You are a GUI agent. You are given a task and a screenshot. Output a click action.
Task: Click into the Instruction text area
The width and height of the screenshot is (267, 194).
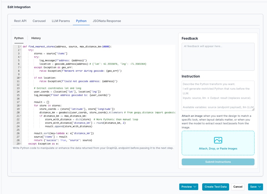tap(218, 95)
